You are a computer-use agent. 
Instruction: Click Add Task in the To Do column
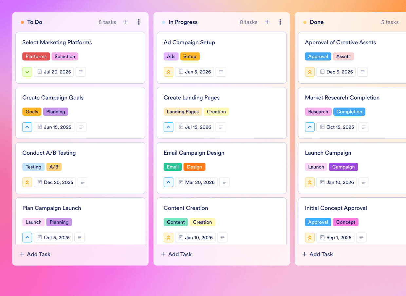tap(35, 254)
